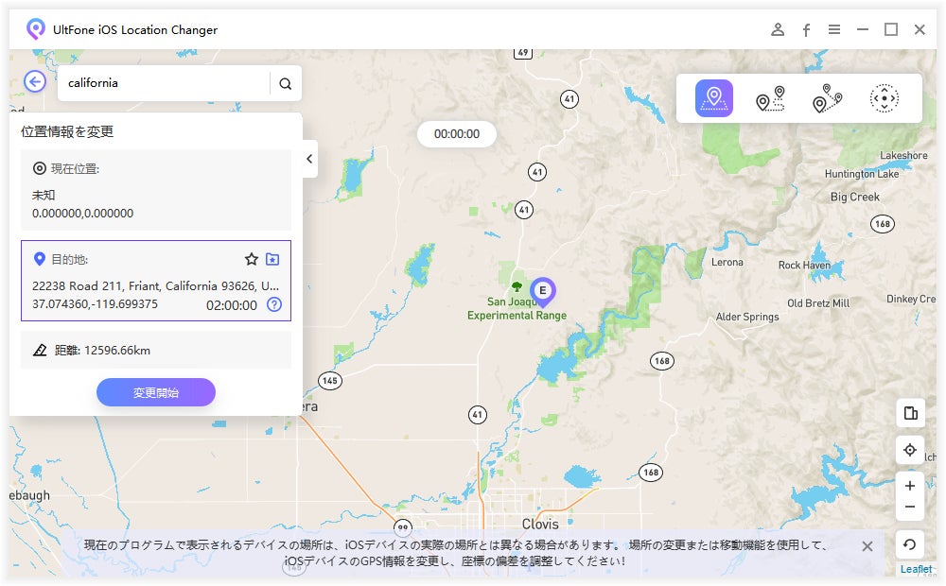
Task: Add destination to favorites with star
Action: [252, 259]
